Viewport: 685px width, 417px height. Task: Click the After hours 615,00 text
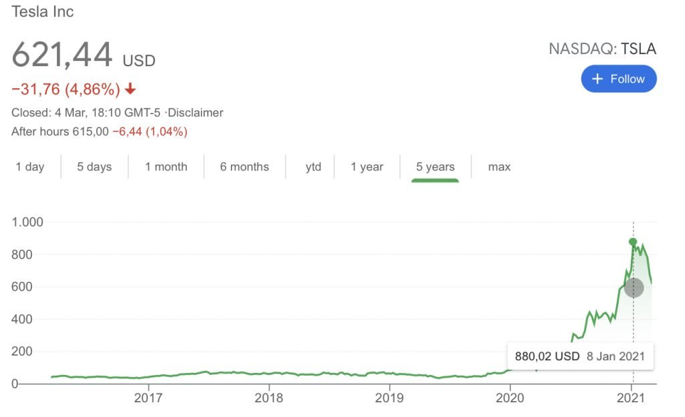(60, 131)
